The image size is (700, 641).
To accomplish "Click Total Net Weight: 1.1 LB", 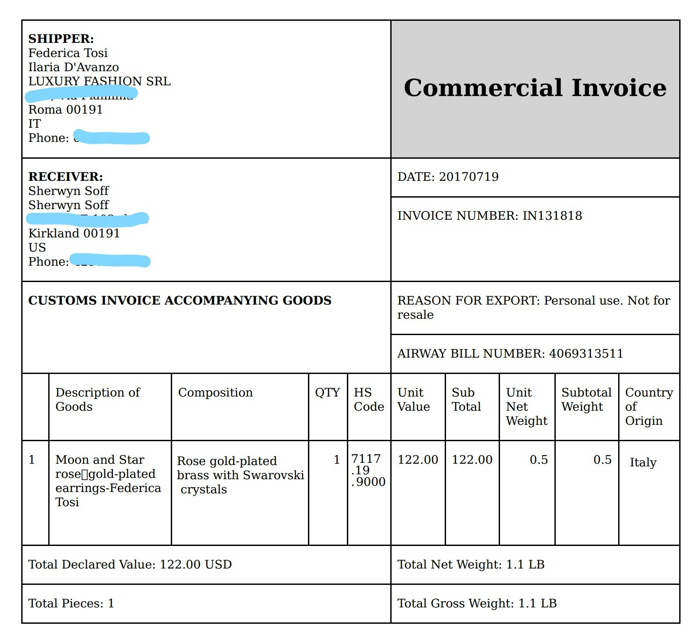I will 471,565.
